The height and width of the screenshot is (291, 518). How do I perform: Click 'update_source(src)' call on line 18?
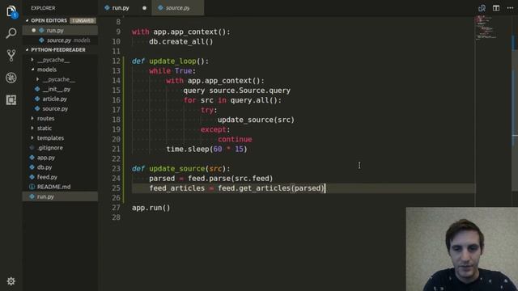[x=256, y=120]
